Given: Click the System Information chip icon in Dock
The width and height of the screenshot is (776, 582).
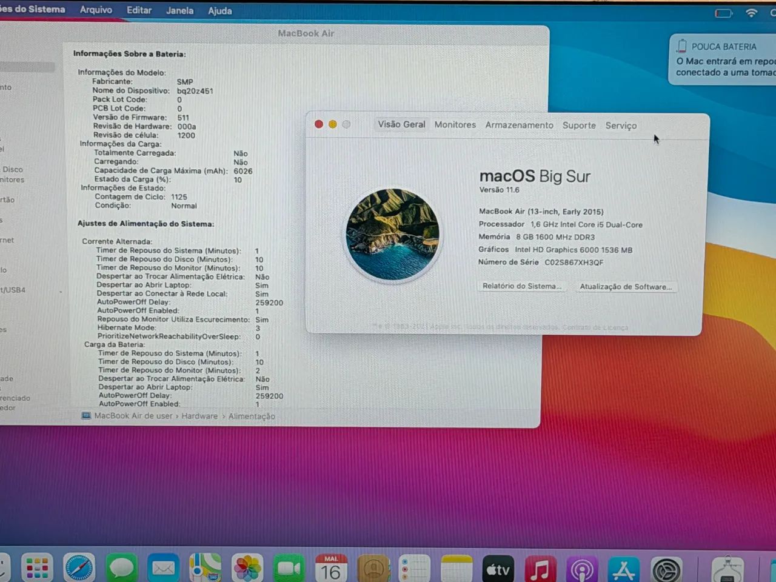Looking at the screenshot, I should coord(727,570).
